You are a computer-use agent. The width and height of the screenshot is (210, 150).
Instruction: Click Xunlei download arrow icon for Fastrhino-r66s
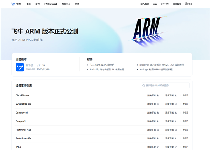(176, 130)
